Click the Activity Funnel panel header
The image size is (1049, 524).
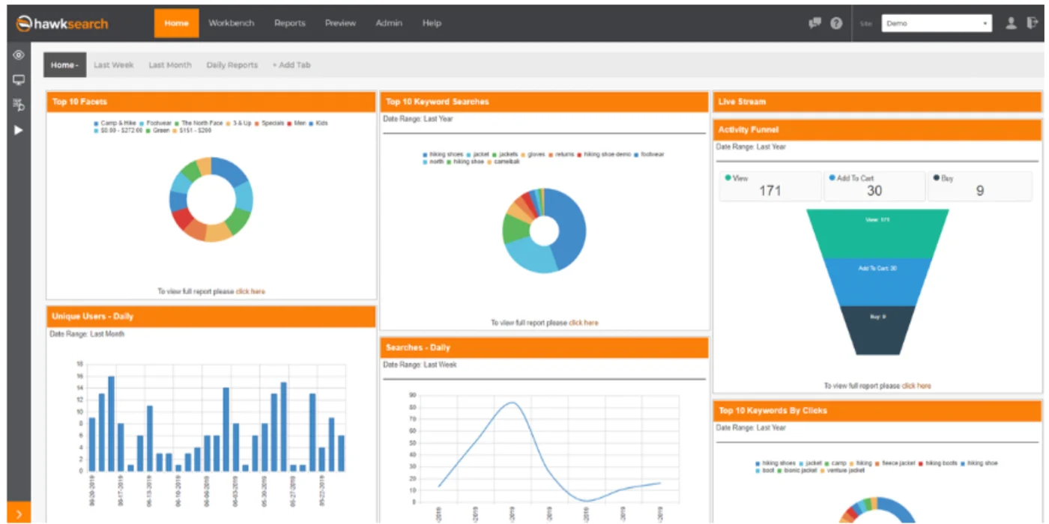(877, 130)
